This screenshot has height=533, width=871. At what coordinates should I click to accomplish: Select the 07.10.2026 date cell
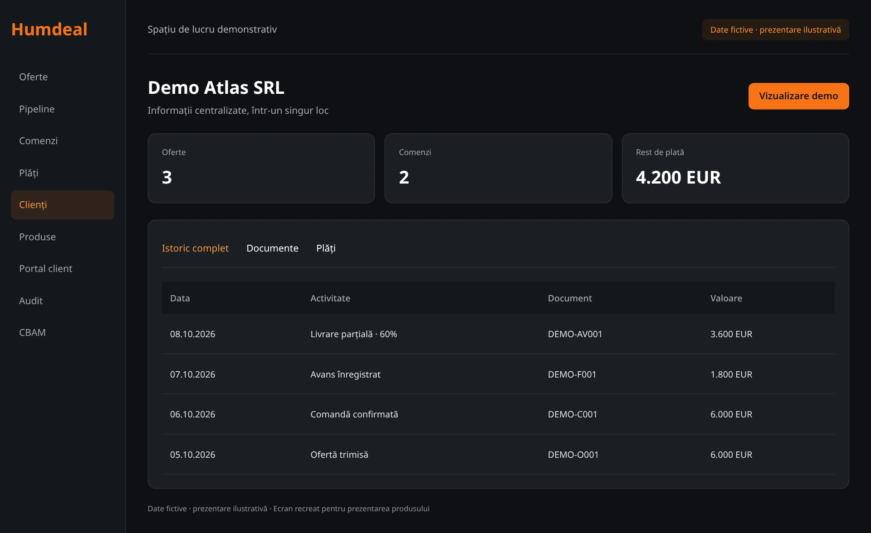(193, 374)
